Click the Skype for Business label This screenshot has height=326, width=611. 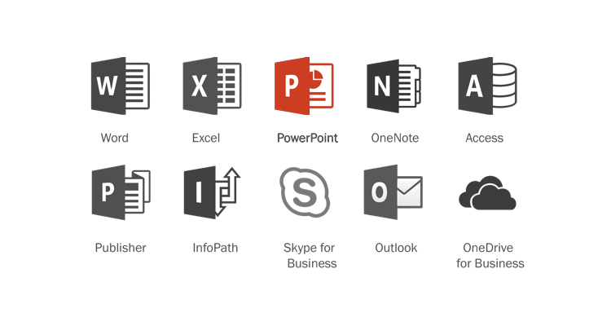(x=310, y=255)
